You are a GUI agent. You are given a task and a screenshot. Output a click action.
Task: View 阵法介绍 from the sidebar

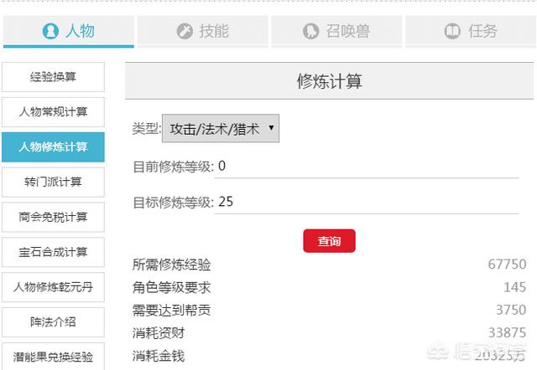tap(53, 321)
